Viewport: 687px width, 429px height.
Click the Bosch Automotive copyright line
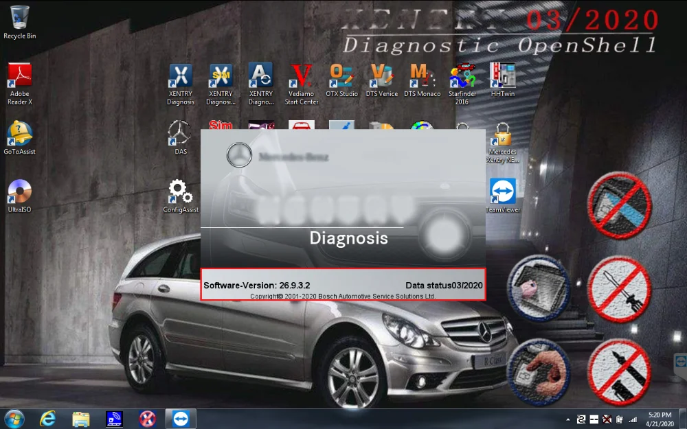tap(343, 297)
